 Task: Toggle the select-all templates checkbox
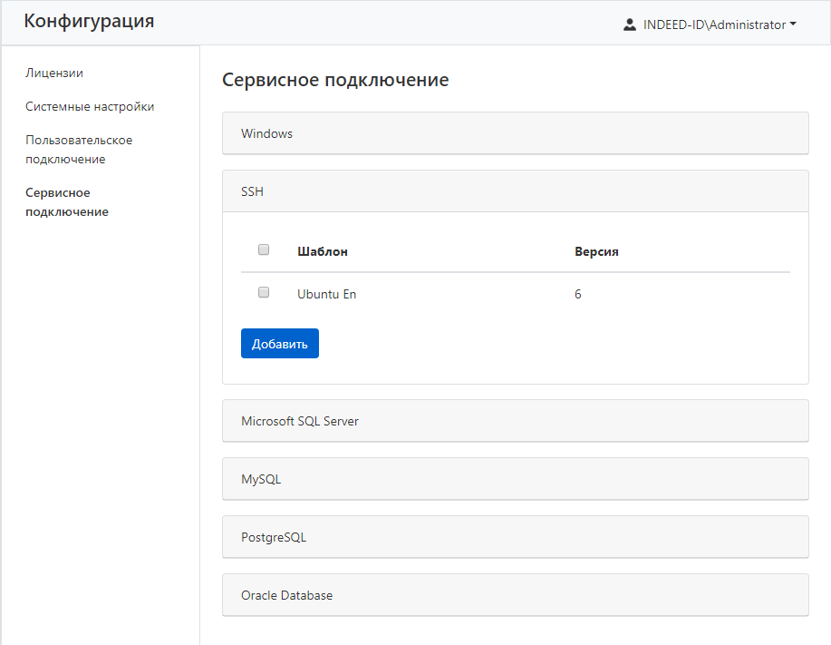tap(264, 249)
